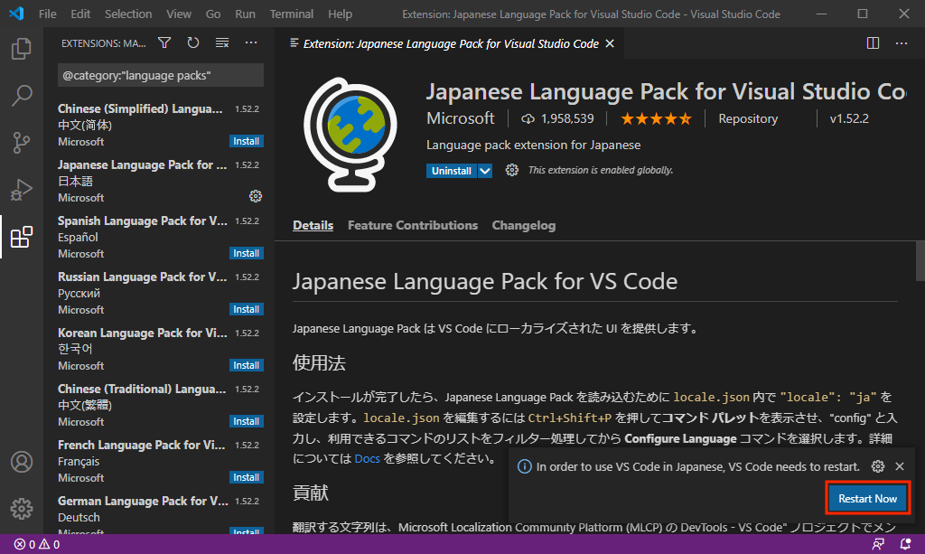Open the Repository link
This screenshot has height=554, width=925.
tap(748, 119)
